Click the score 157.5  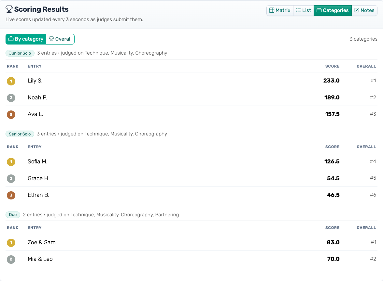pos(332,114)
